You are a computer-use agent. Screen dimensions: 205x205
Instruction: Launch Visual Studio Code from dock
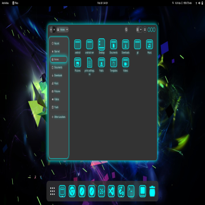[111, 191]
